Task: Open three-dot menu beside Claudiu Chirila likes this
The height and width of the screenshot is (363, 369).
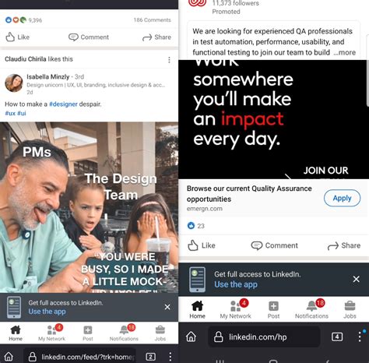Action: [x=169, y=60]
